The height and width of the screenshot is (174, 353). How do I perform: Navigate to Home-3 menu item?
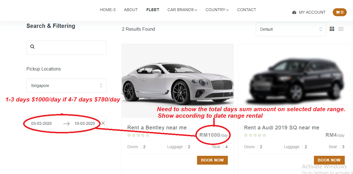[107, 10]
